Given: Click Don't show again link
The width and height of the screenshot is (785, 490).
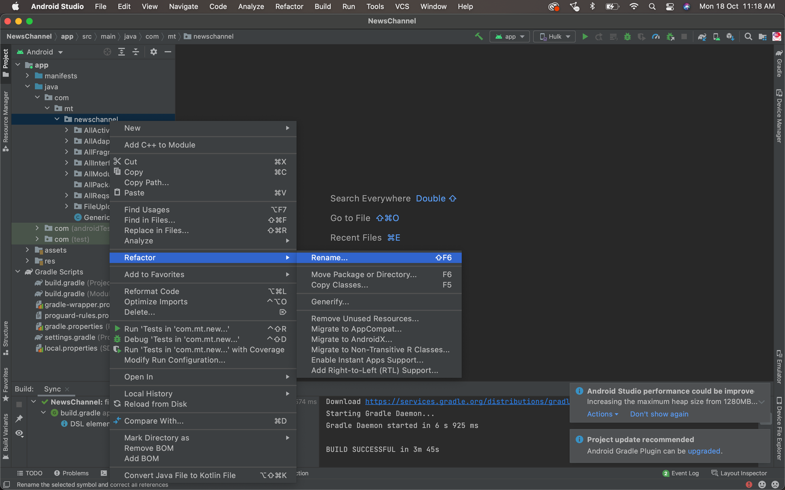Looking at the screenshot, I should pos(659,414).
